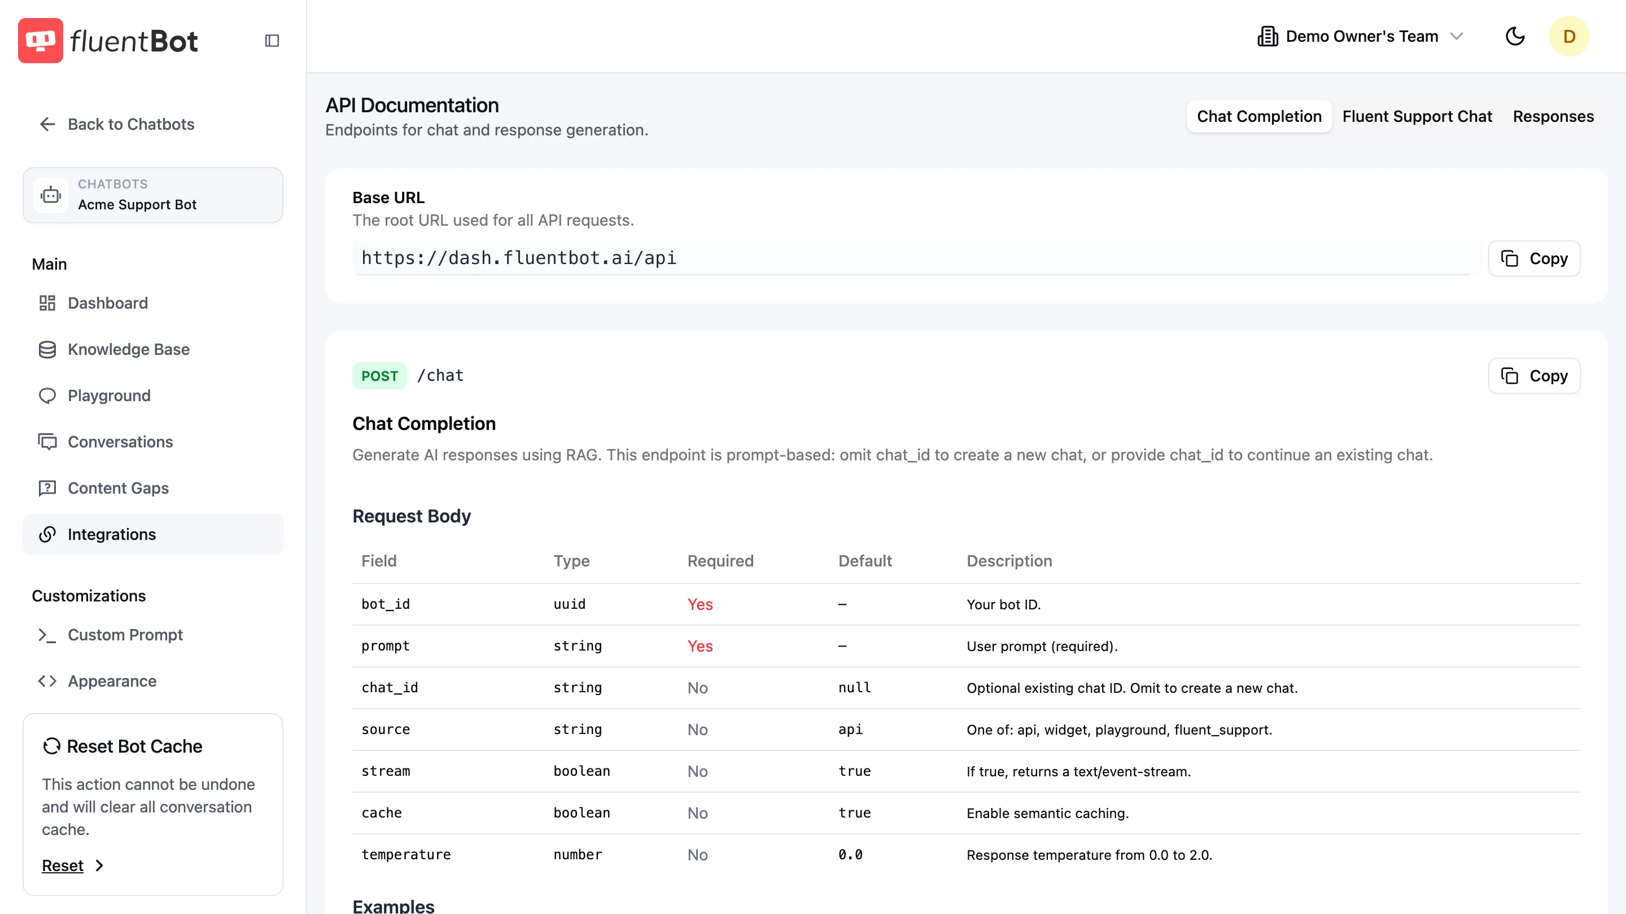Screen dimensions: 1626x914
Task: Click the cache field cell
Action: tap(381, 812)
